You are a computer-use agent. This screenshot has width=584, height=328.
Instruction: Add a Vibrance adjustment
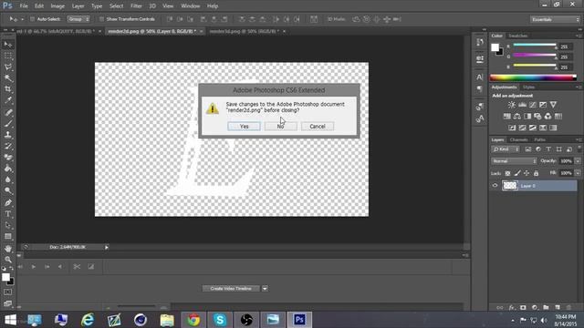click(553, 105)
